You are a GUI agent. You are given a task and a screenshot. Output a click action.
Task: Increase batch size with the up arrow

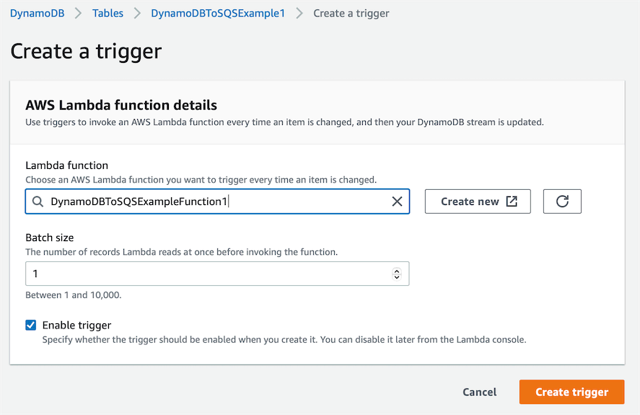(x=396, y=271)
